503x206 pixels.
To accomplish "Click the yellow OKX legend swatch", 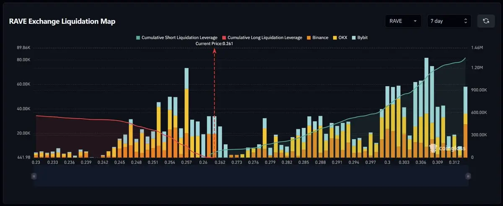I will point(335,38).
